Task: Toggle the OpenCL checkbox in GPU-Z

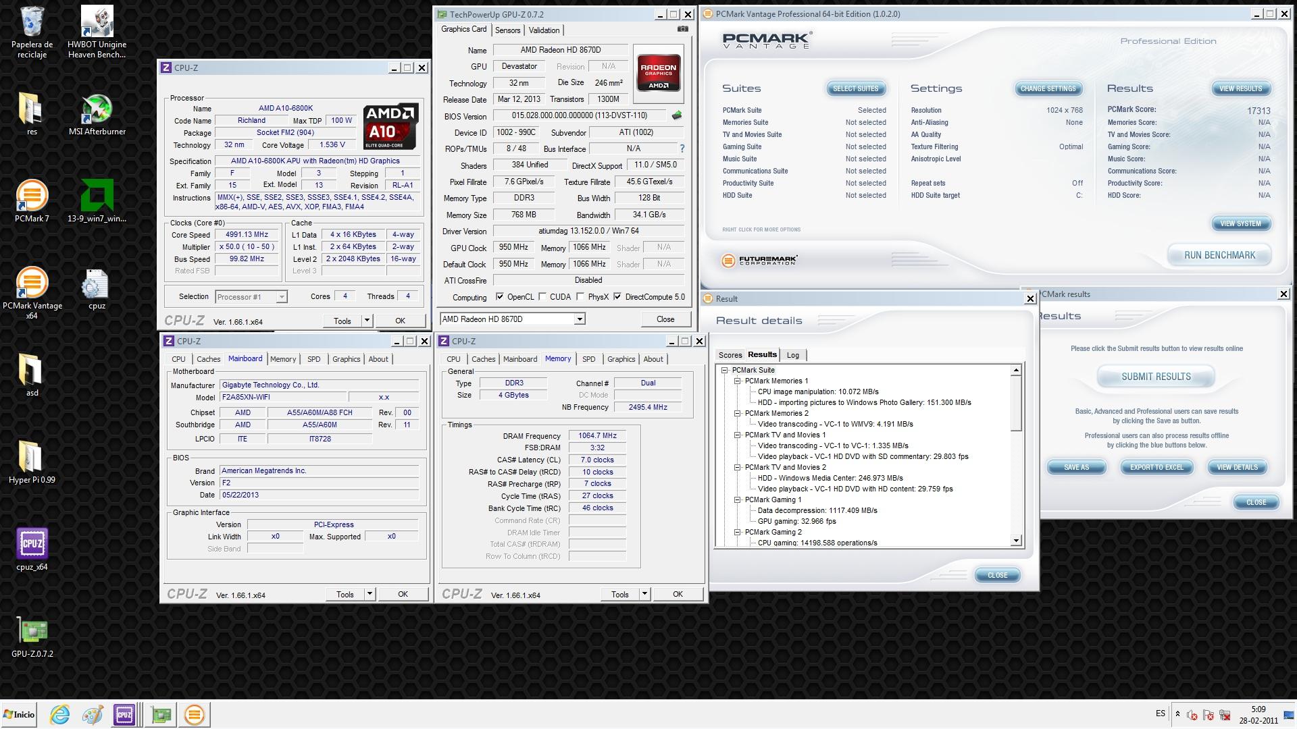Action: tap(500, 297)
